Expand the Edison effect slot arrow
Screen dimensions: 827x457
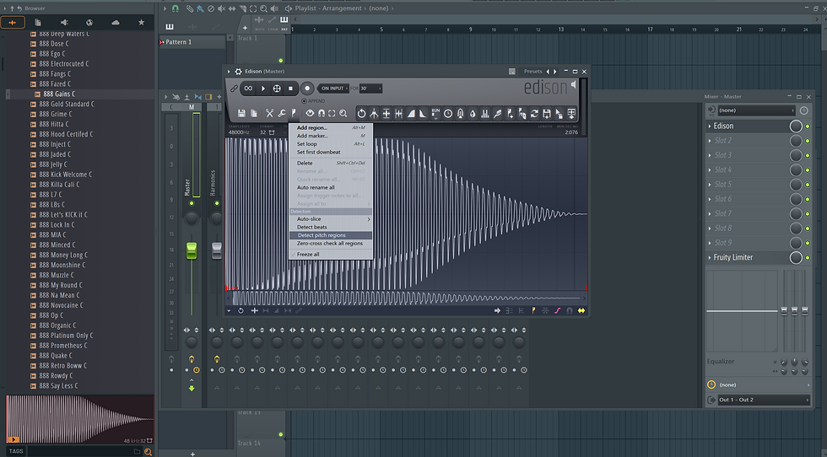click(x=710, y=126)
